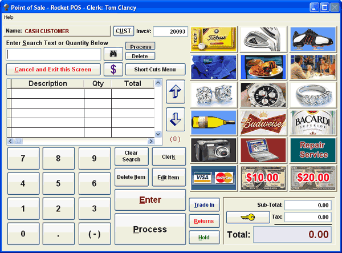Tender the $20.00 bill
Image resolution: width=342 pixels, height=253 pixels.
click(x=313, y=178)
